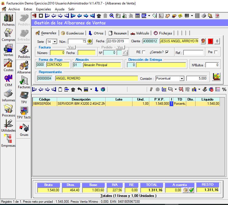Click the NºBultos input field
Viewport: 228px width, 205px height.
tap(212, 65)
